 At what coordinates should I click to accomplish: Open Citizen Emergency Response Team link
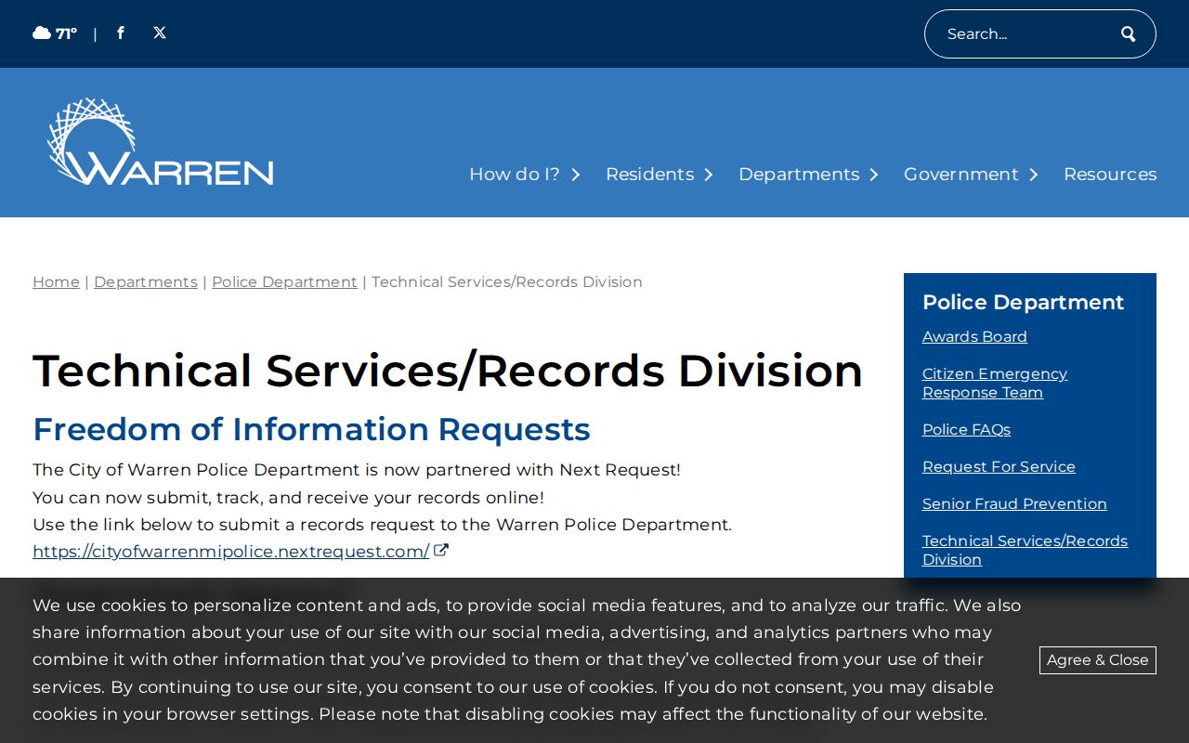point(995,384)
